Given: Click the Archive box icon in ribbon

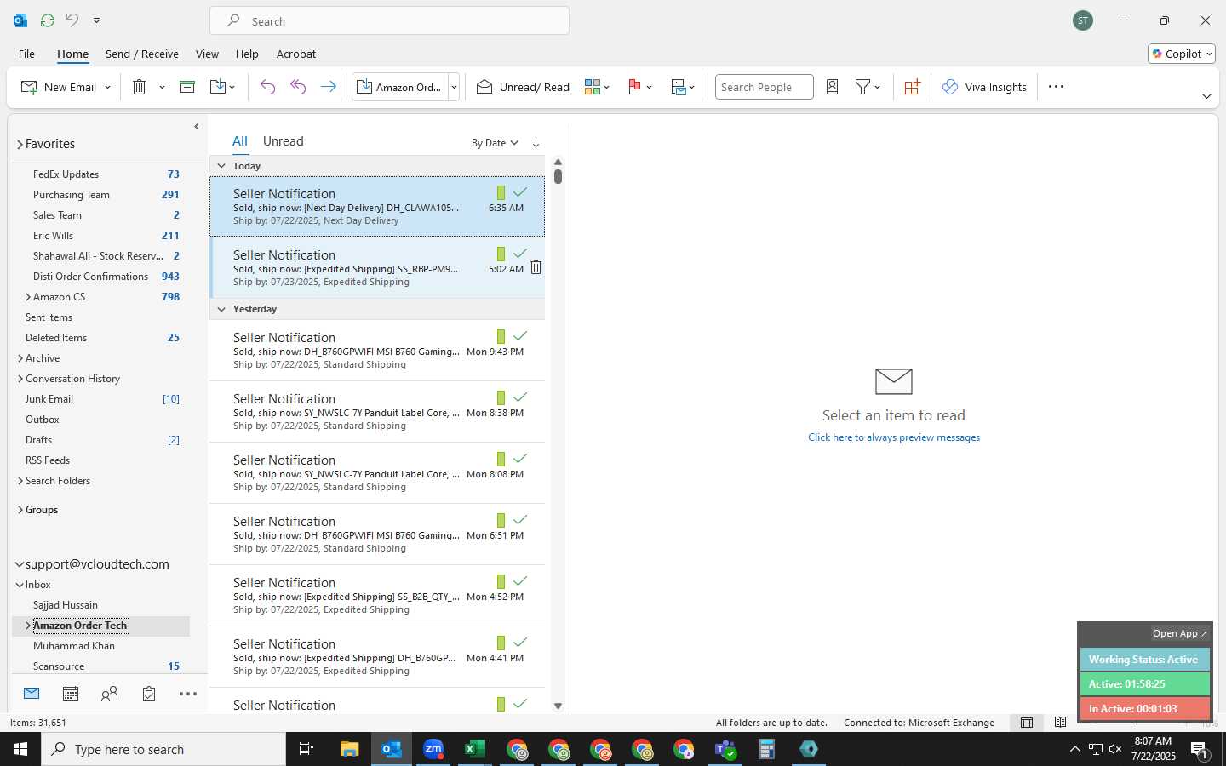Looking at the screenshot, I should tap(187, 87).
